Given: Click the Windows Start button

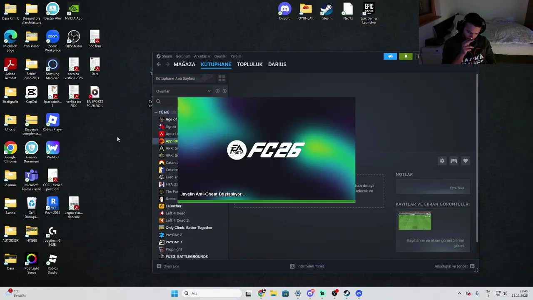Looking at the screenshot, I should tap(174, 293).
